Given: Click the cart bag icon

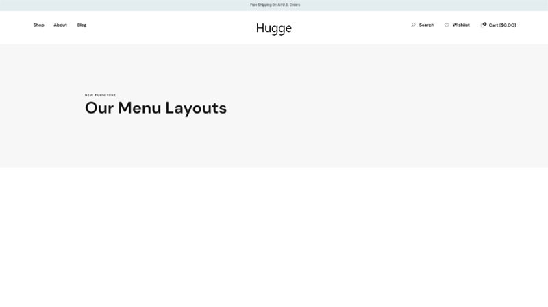Looking at the screenshot, I should (x=483, y=25).
